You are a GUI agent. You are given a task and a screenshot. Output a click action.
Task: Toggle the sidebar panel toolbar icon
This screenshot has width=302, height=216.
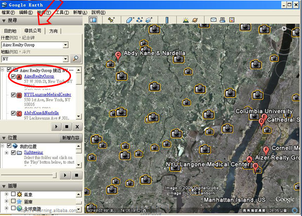[93, 20]
